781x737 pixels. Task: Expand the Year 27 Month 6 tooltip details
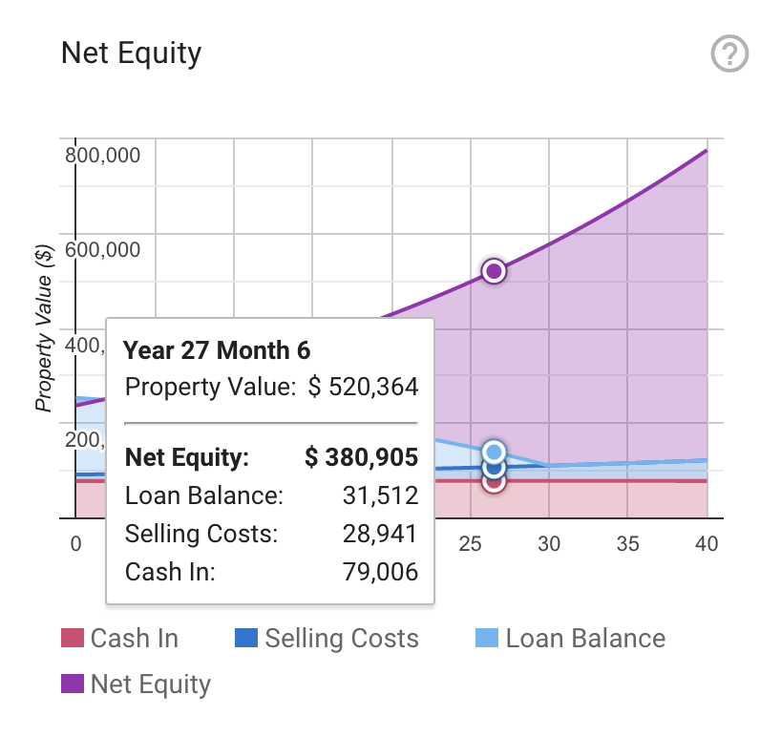tap(218, 350)
